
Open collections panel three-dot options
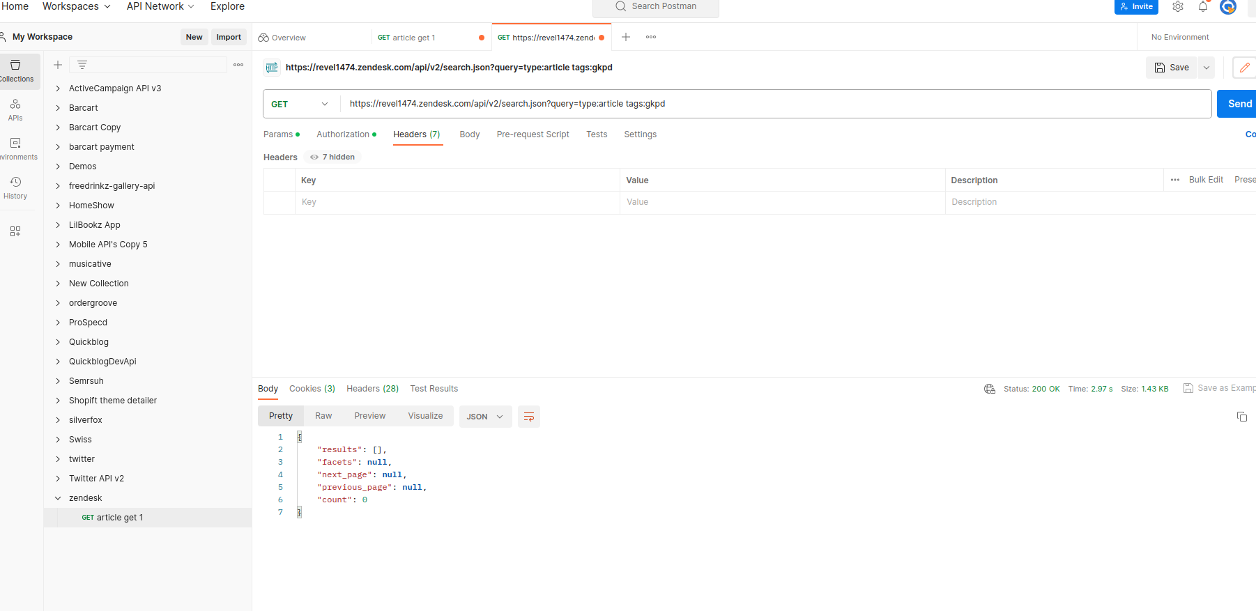click(x=238, y=65)
